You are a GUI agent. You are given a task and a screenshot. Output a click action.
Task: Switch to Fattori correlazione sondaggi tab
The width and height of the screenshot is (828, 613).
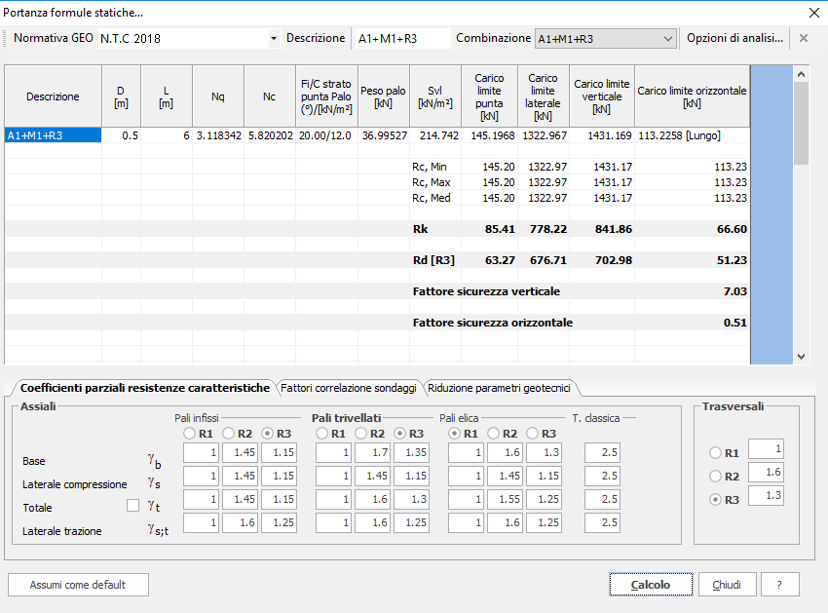coord(349,388)
